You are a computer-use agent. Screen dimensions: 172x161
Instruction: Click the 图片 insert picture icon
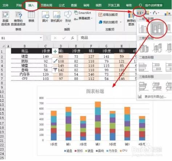click(45, 17)
